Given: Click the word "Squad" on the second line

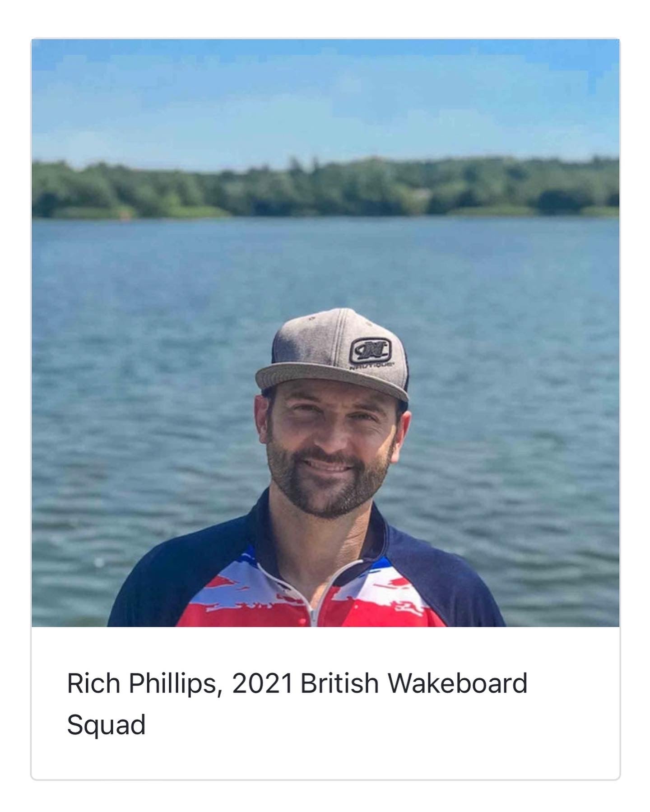Looking at the screenshot, I should (x=106, y=724).
